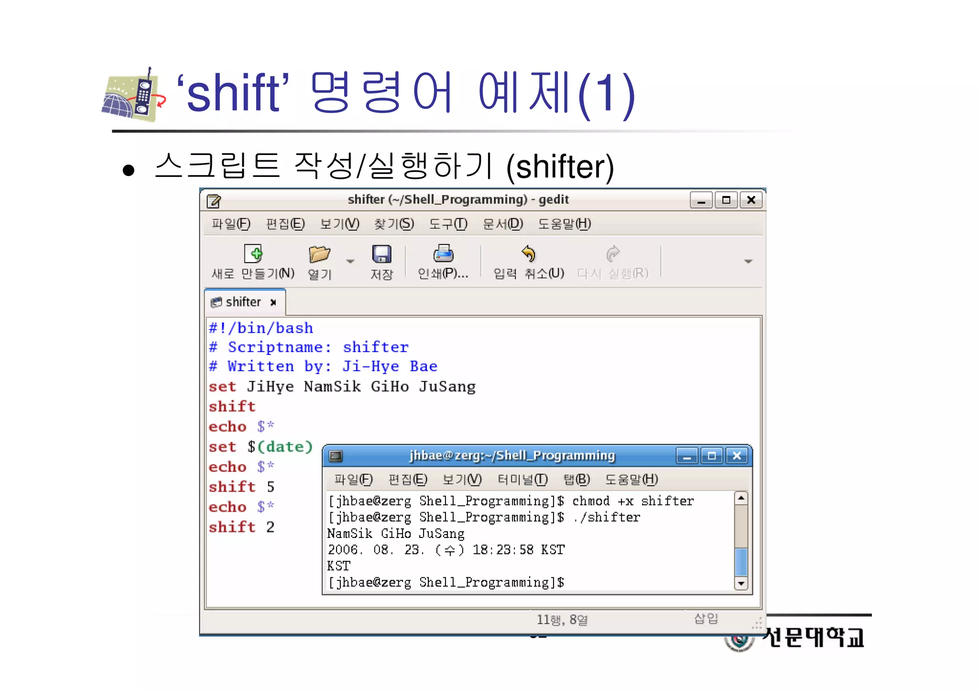
Task: Click the date output line in terminal
Action: coord(446,550)
